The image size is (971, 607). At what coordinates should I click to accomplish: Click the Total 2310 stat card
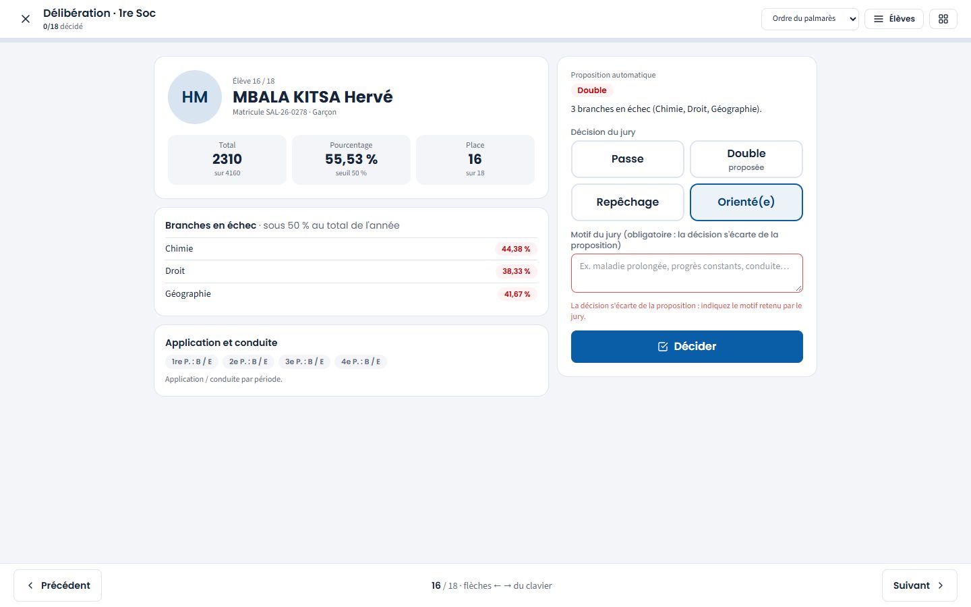(227, 160)
